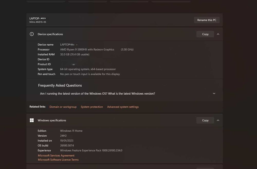This screenshot has width=257, height=169.
Task: Expand the latest Windows version FAQ chevron
Action: pos(214,94)
